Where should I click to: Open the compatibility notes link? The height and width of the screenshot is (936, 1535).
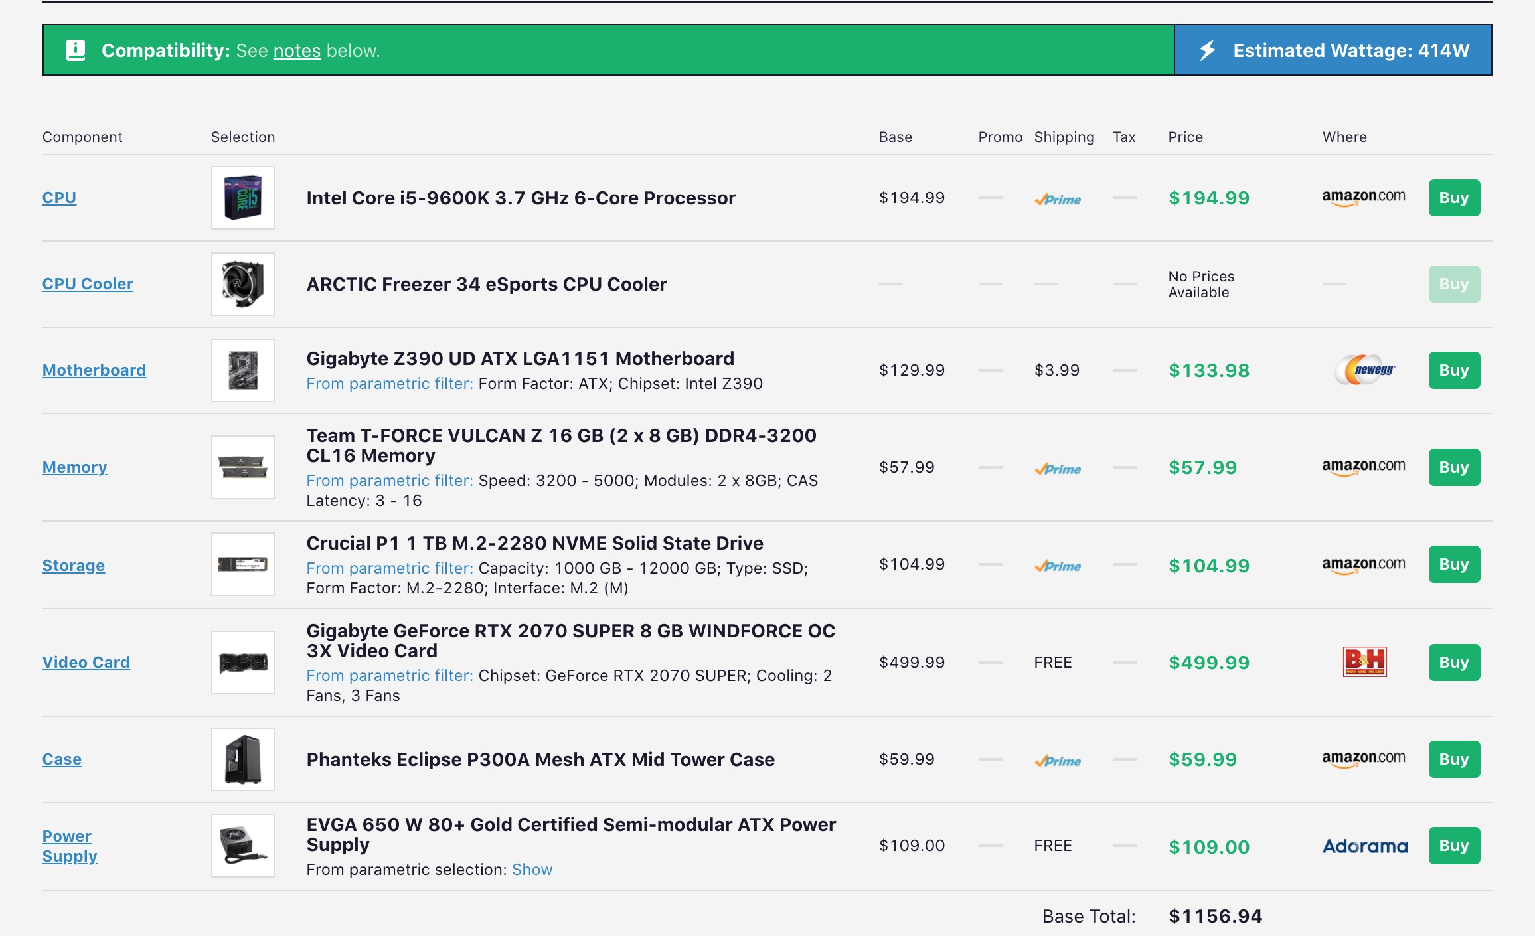[297, 51]
